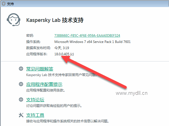Click the description 讨论问题并获取有经验的用户的提示

coord(54,106)
